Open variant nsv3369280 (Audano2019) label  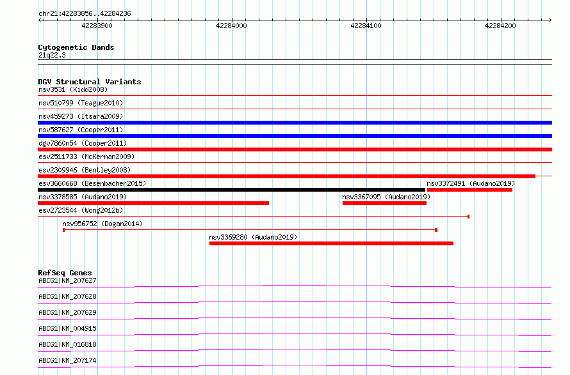point(253,237)
